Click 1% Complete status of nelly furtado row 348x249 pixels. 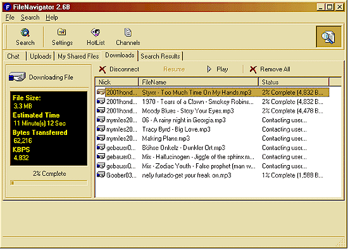click(x=292, y=175)
